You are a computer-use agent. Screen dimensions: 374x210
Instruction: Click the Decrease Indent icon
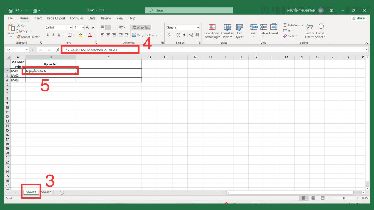pos(121,35)
